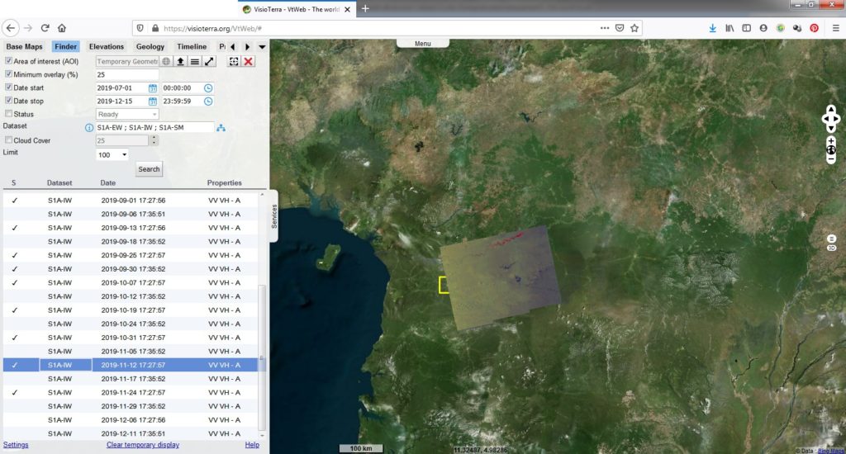Expand the tab list down-arrow menu
This screenshot has width=846, height=454.
[x=262, y=47]
